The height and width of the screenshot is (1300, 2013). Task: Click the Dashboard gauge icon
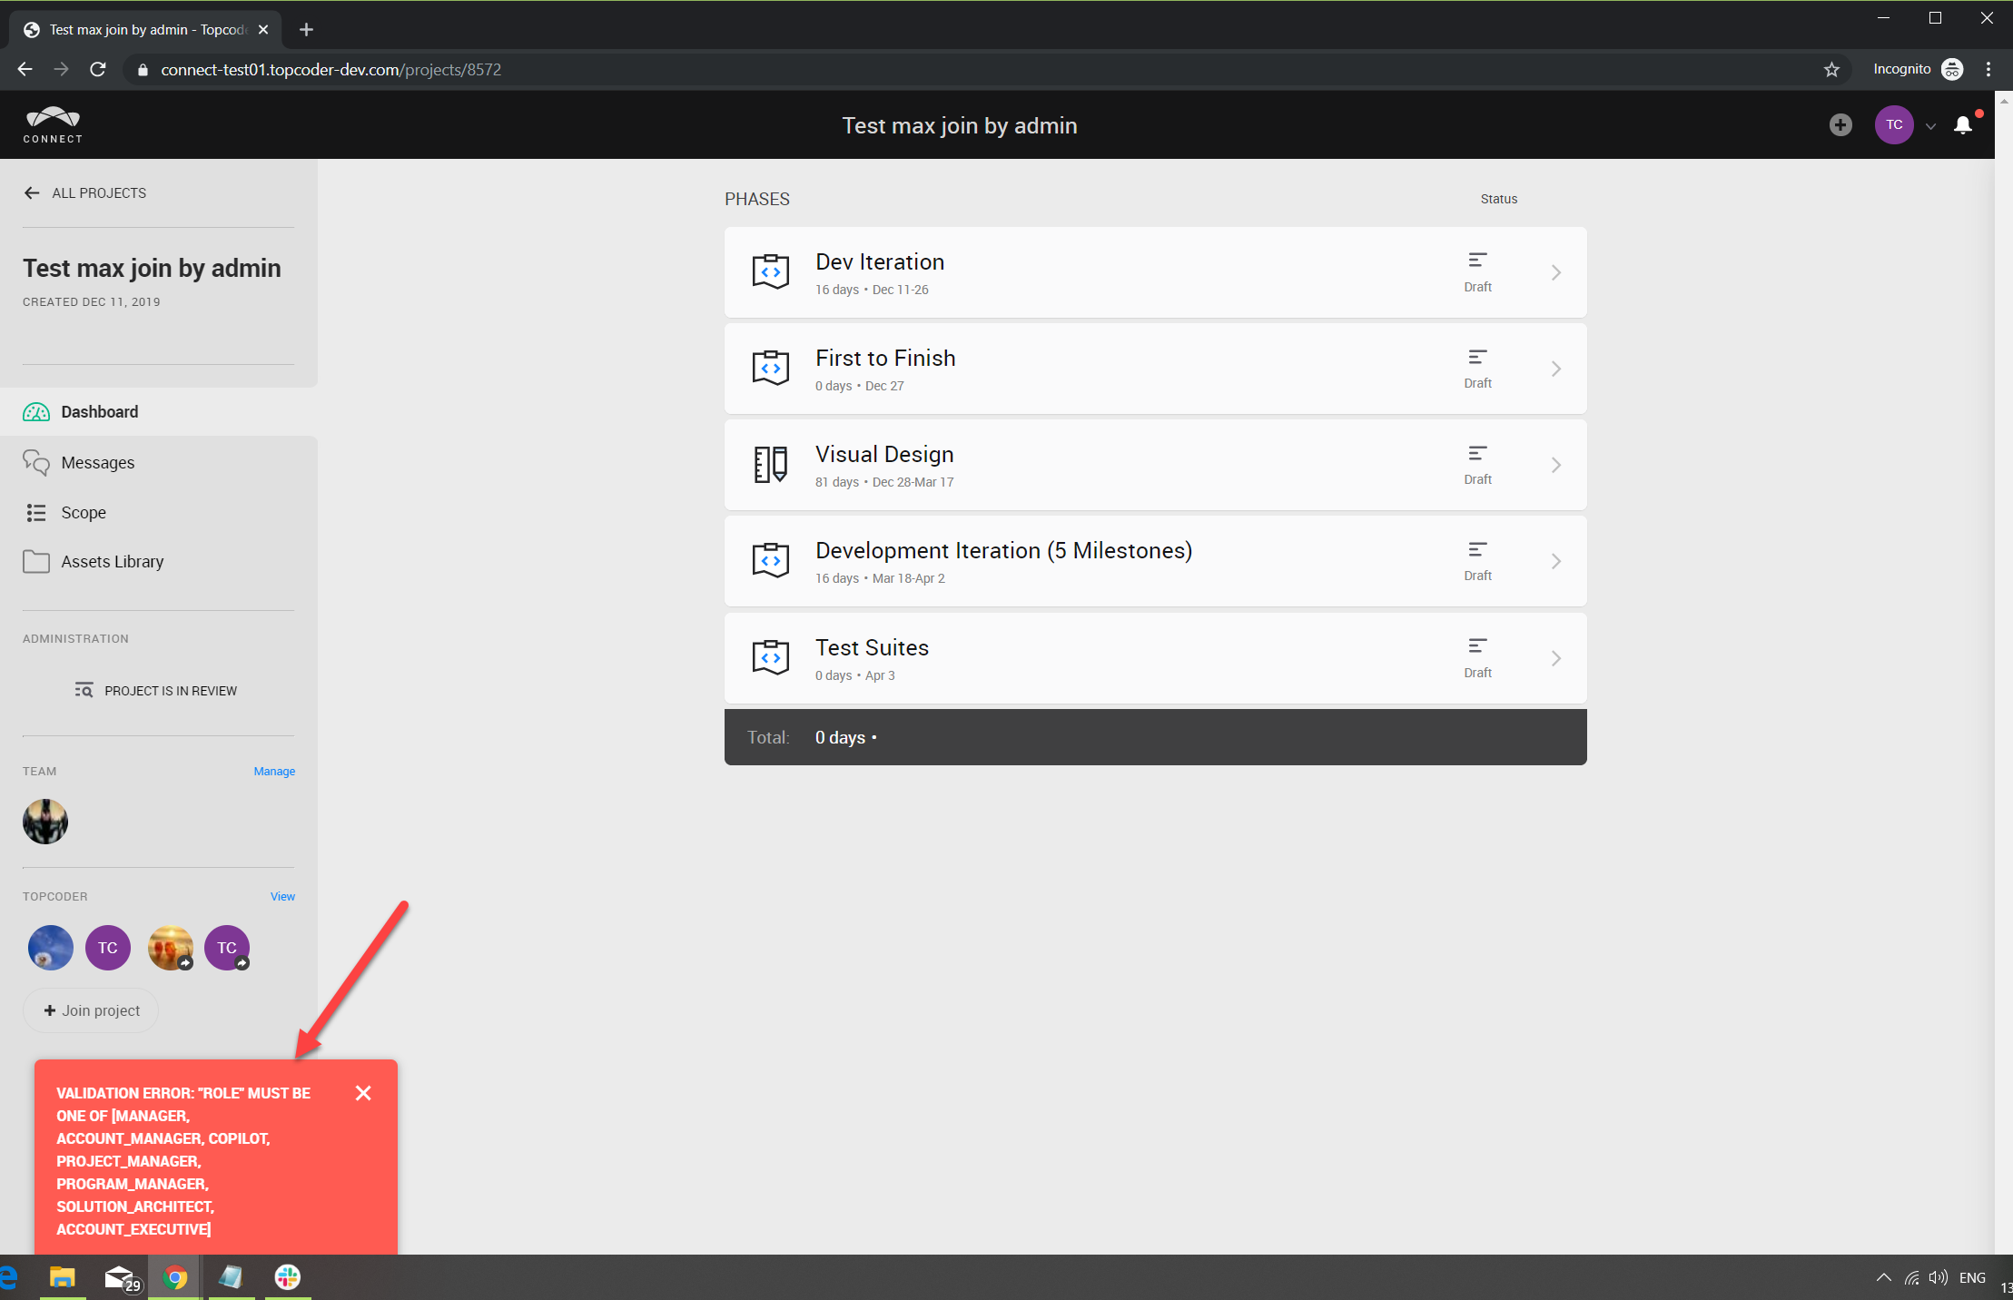[36, 412]
